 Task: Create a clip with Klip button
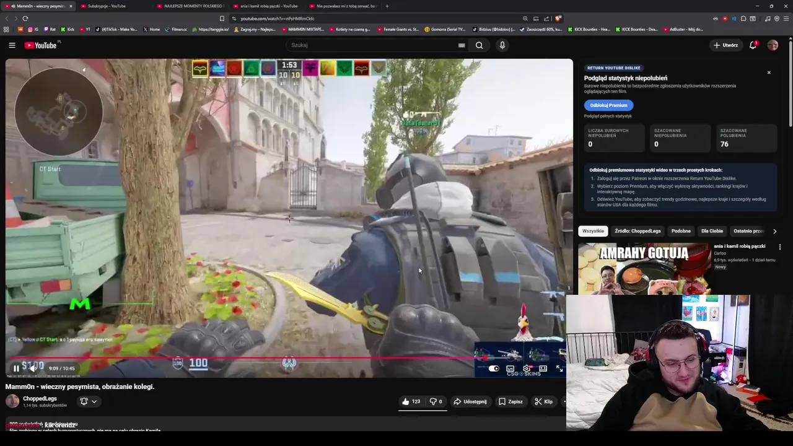(x=543, y=401)
